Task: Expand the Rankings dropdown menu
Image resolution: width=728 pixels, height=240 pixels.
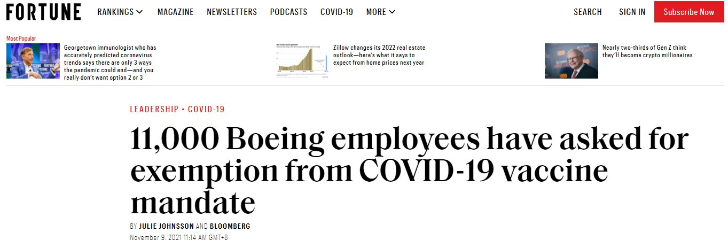Action: (x=120, y=12)
